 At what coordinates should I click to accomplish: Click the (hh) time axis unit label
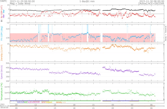point(2,105)
